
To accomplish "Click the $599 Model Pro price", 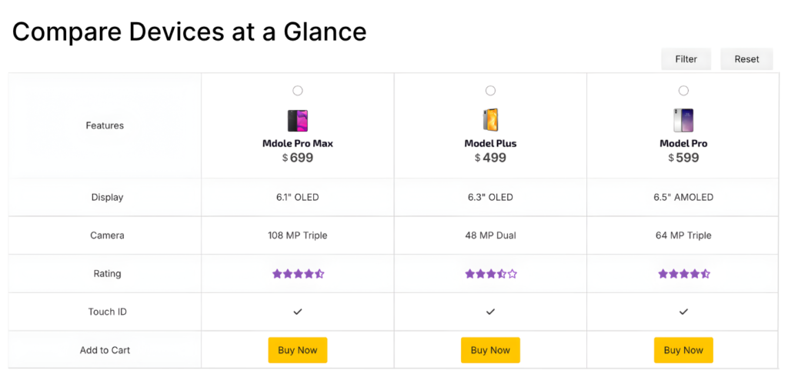I will [x=683, y=158].
